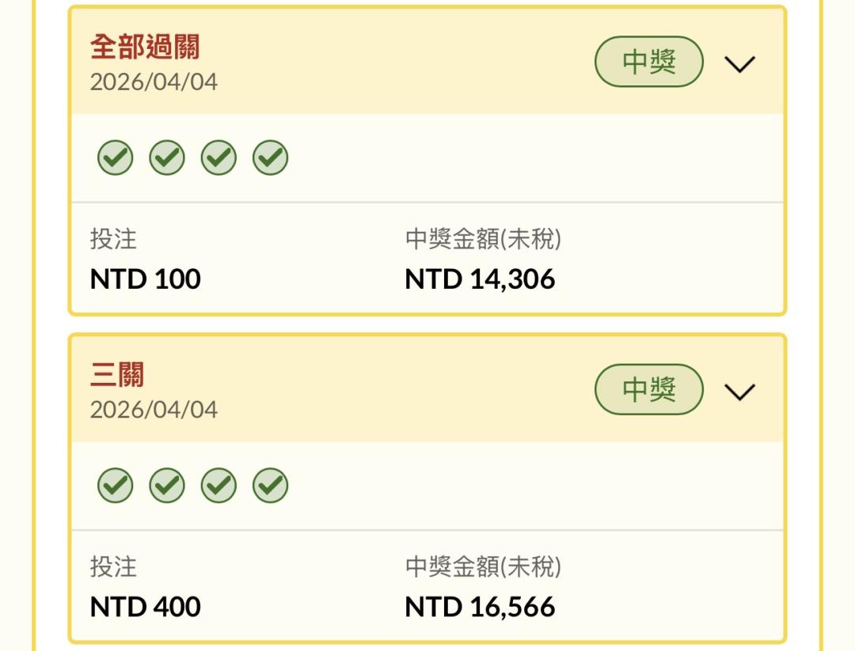Click first green checkmark in 三關 card
This screenshot has height=651, width=855.
tap(116, 486)
